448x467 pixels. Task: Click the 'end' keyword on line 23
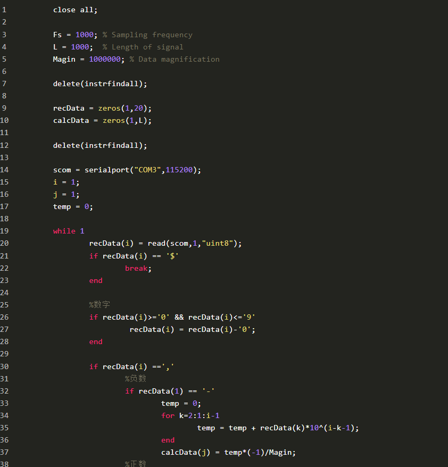96,280
